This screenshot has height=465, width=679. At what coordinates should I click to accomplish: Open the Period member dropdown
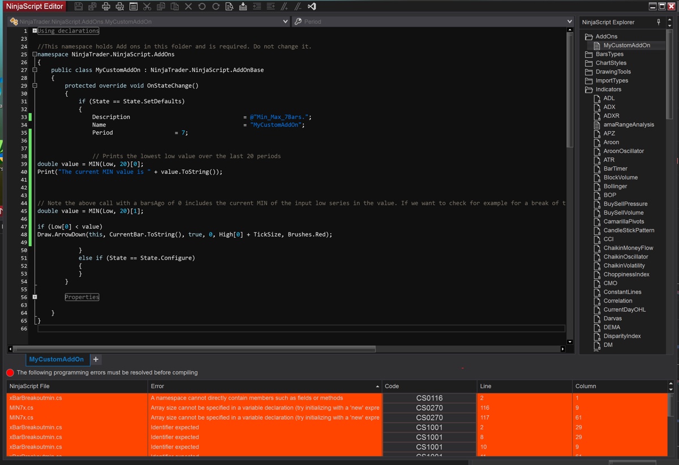569,21
